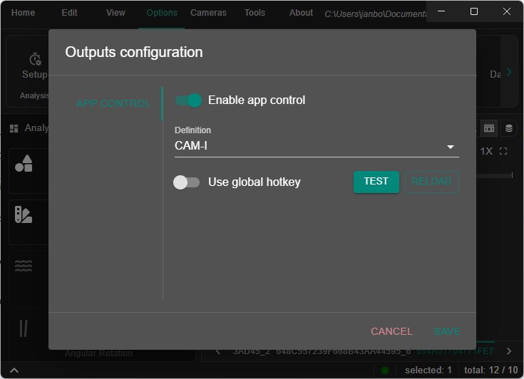Minimize the application window
524x379 pixels.
coord(441,11)
